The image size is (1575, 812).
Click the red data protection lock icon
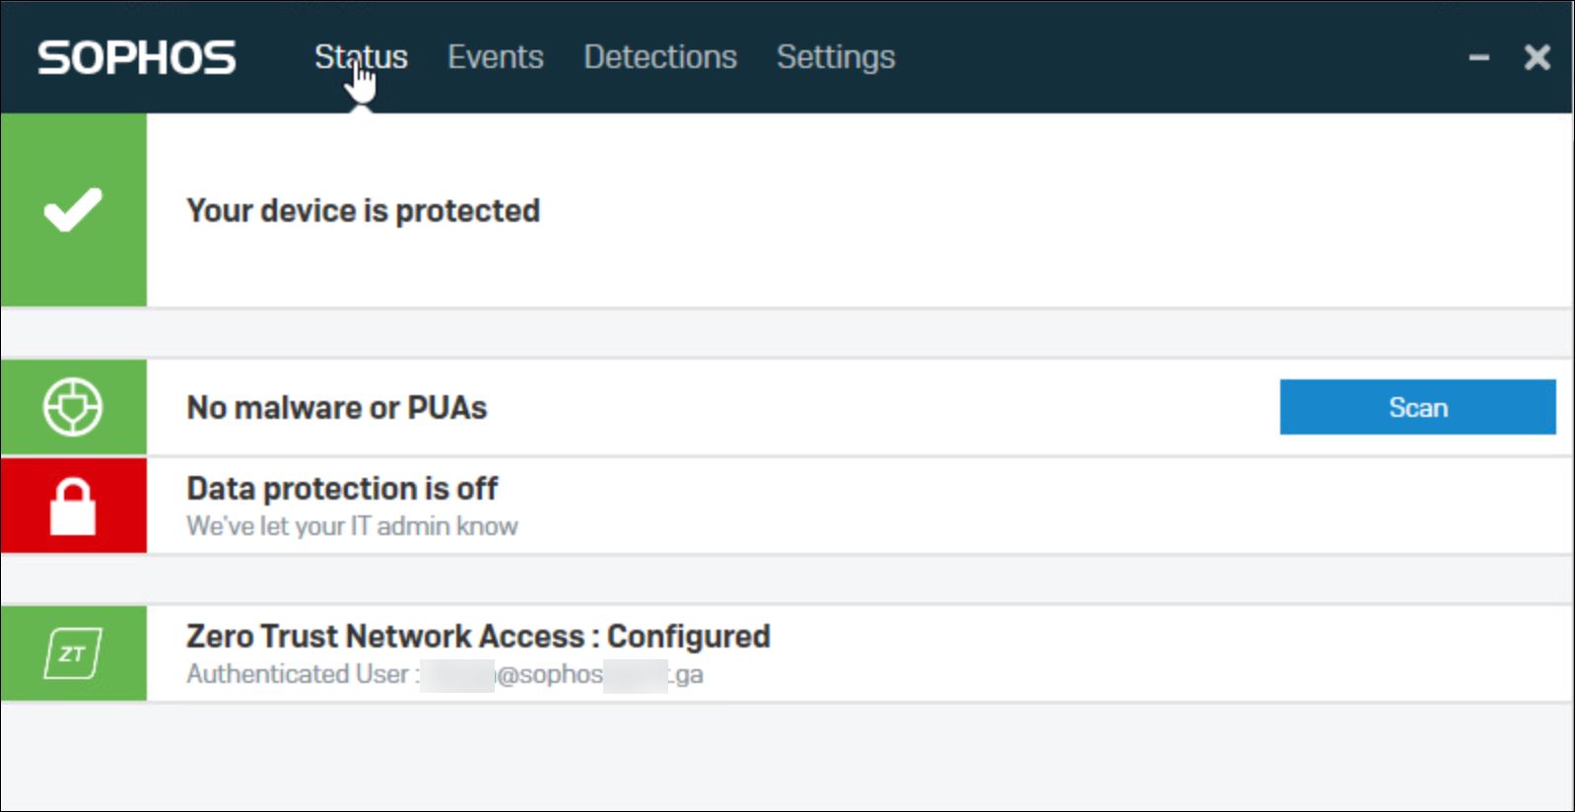pos(74,506)
